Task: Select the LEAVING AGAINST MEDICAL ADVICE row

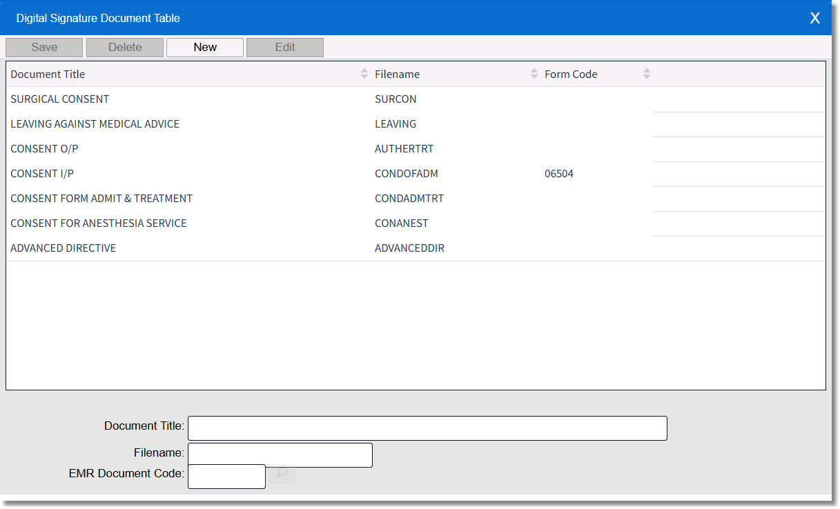Action: 95,124
